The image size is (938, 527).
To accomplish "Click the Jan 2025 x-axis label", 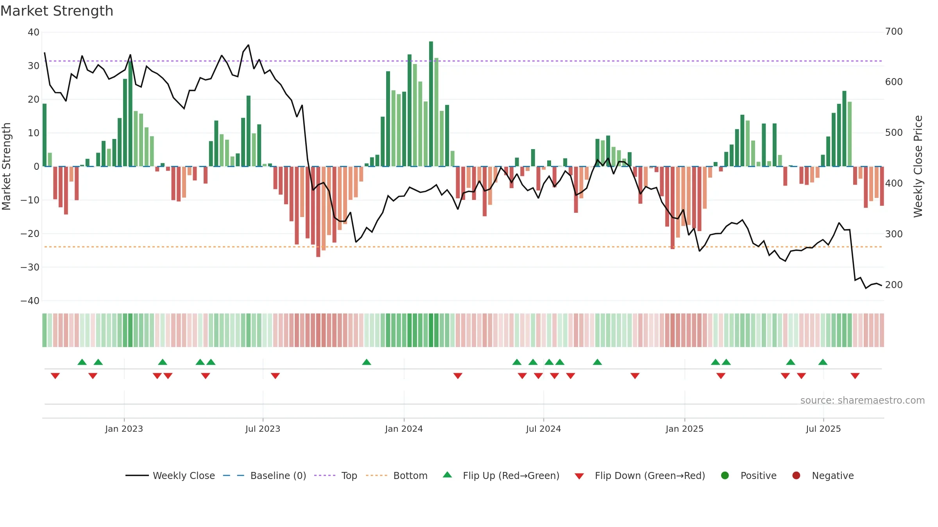I will point(684,429).
